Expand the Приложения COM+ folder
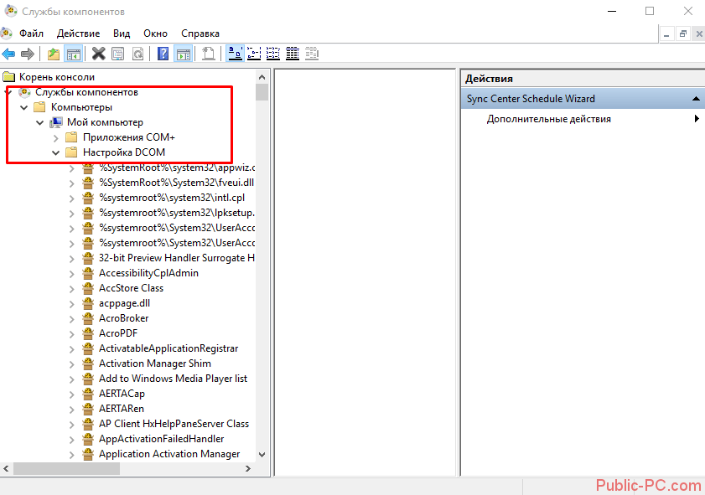705x495 pixels. click(56, 137)
